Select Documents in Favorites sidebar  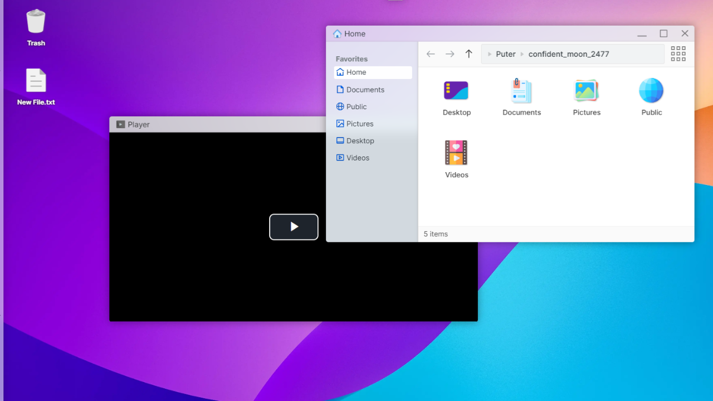click(365, 90)
